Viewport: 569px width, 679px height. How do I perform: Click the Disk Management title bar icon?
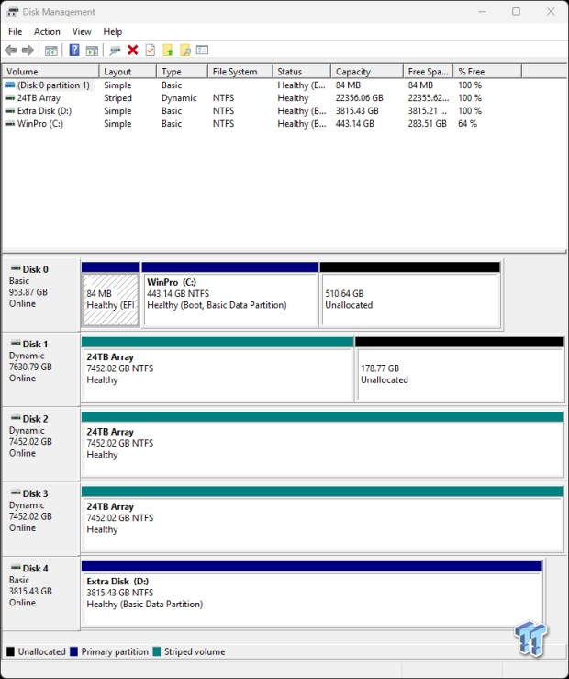click(x=13, y=12)
